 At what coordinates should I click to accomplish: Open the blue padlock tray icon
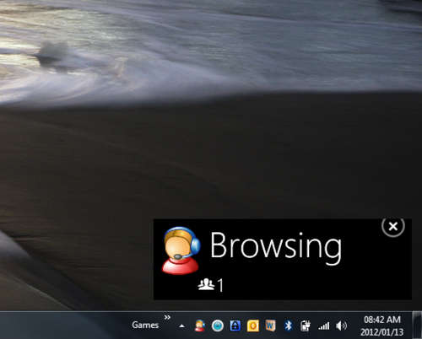point(235,326)
